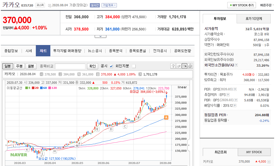Expand 동일업종 등락률 arrow link

tap(228, 120)
